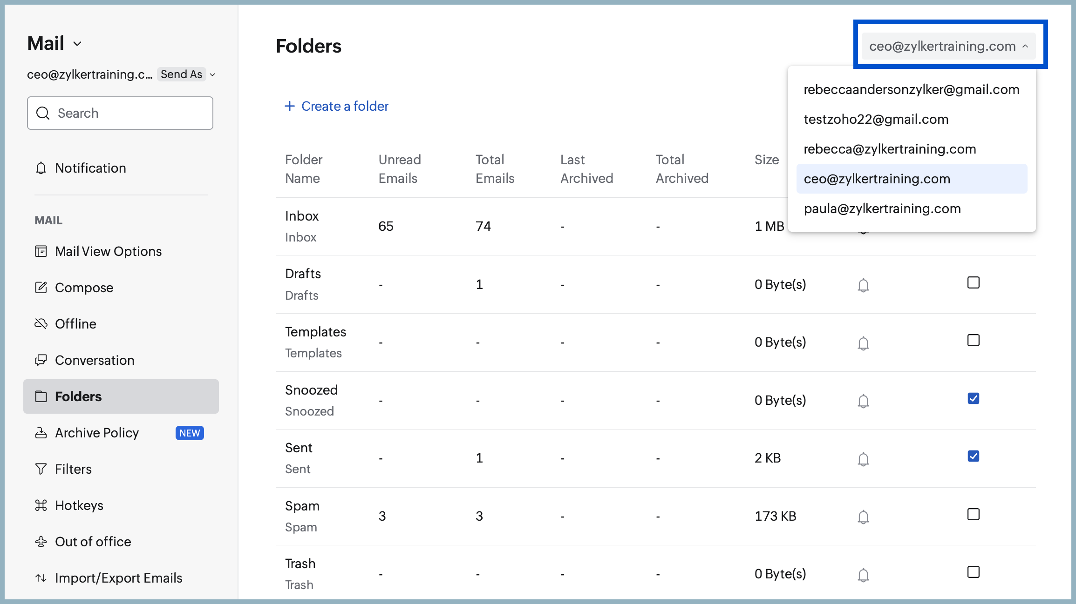Click the Inbox unread count 65
Image resolution: width=1076 pixels, height=604 pixels.
tap(386, 226)
